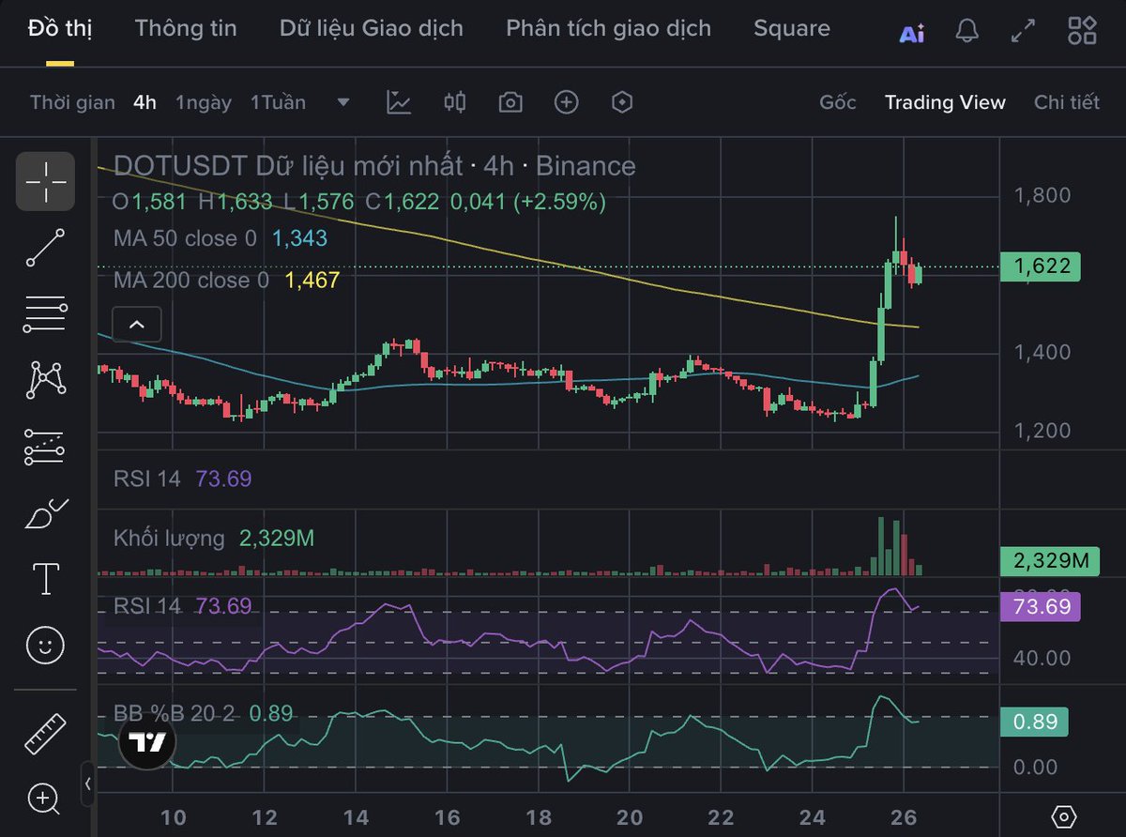Screen dimensions: 1126x837
Task: Click the +2.59% change value
Action: [558, 201]
